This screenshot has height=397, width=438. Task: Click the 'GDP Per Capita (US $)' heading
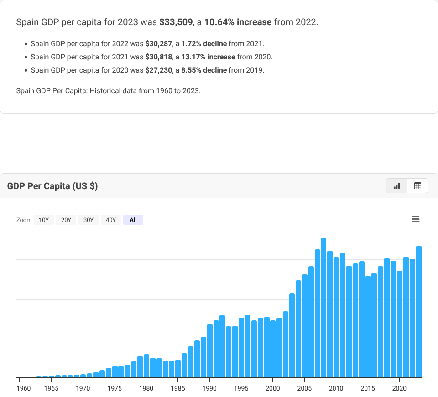click(x=52, y=186)
